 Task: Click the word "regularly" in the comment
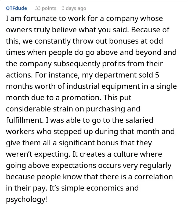click(156, 166)
